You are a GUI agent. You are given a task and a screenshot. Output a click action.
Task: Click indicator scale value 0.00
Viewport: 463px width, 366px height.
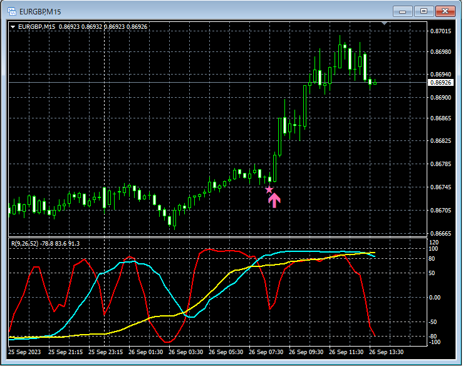click(x=435, y=298)
